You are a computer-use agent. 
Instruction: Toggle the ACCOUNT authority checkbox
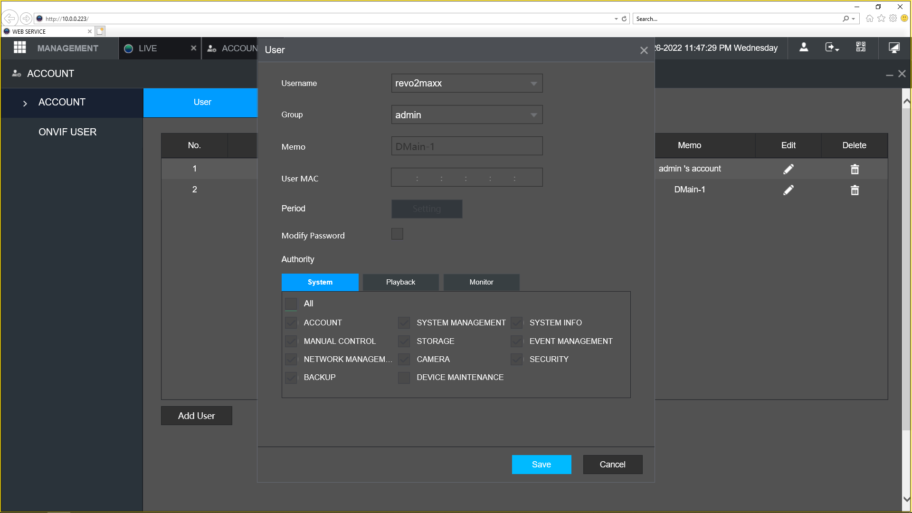coord(291,323)
